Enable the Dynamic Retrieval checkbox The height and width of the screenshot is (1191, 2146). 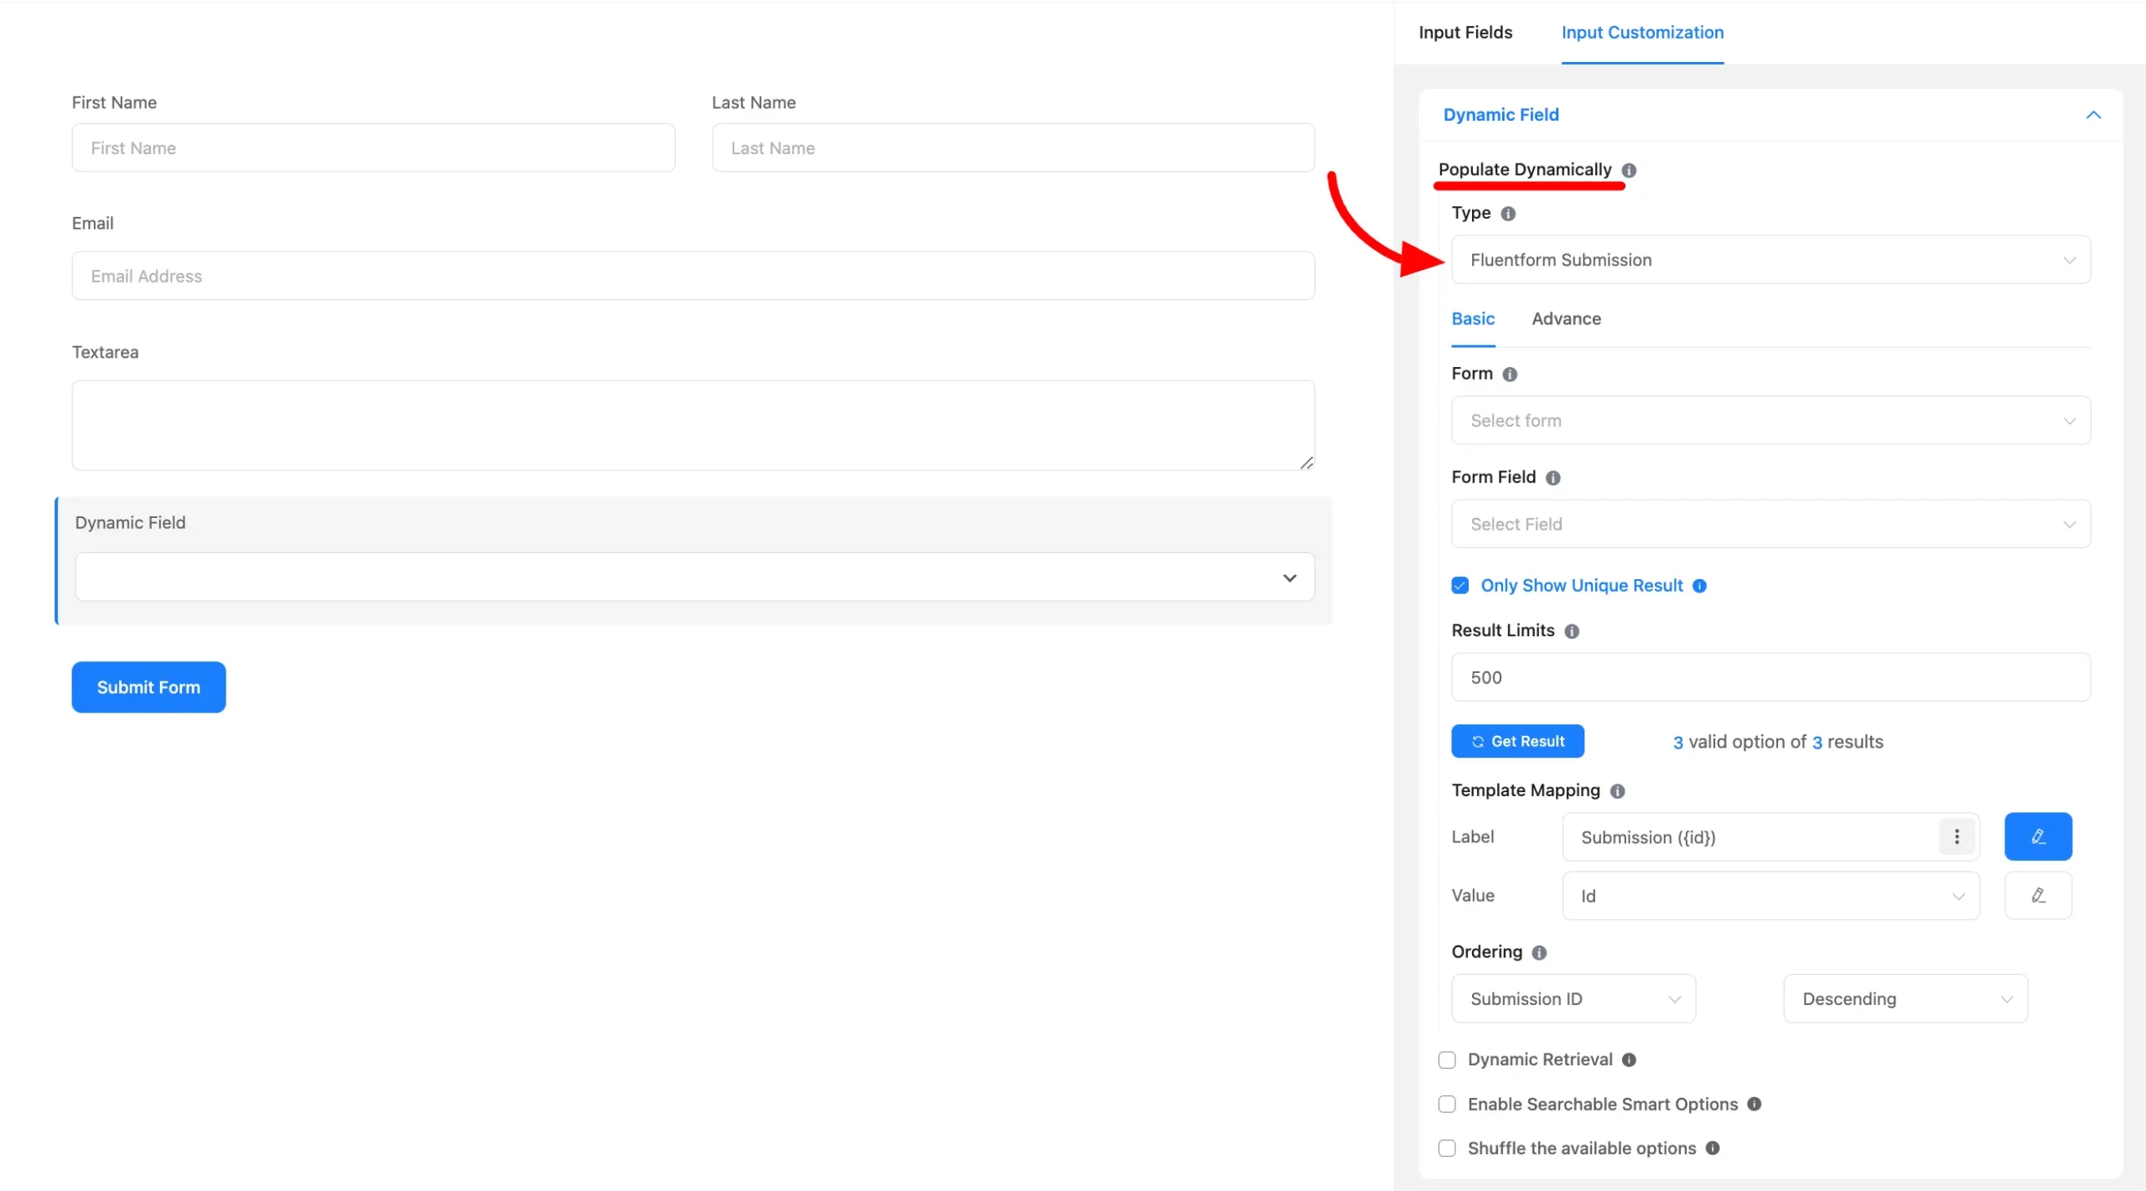pos(1446,1059)
